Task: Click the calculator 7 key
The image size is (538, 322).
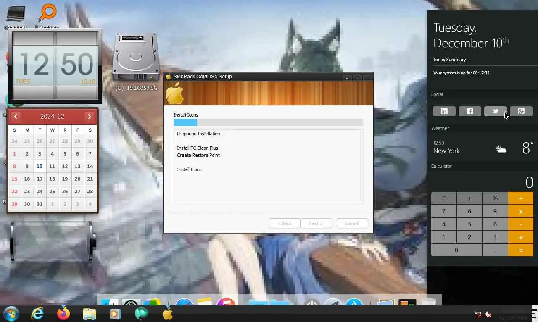Action: 444,211
